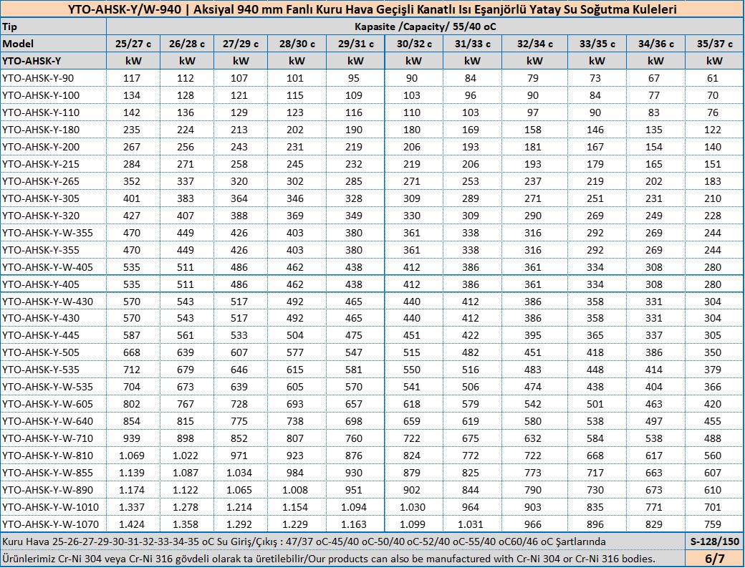Click the YTO-AHSK-Y/W-940 table title
Screen dimensions: 745x568
(372, 9)
